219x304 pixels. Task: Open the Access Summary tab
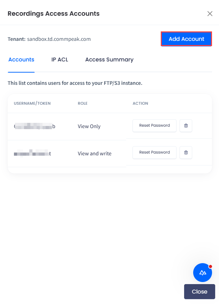coord(109,60)
